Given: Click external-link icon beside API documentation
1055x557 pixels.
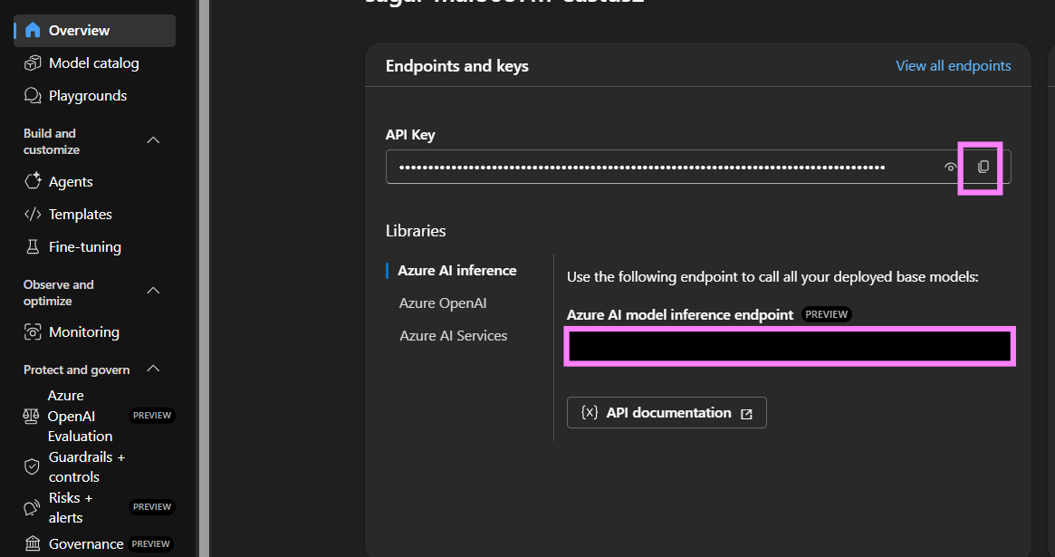Looking at the screenshot, I should pyautogui.click(x=746, y=414).
